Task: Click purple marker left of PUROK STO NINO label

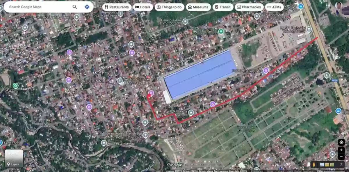Action: 69,80
